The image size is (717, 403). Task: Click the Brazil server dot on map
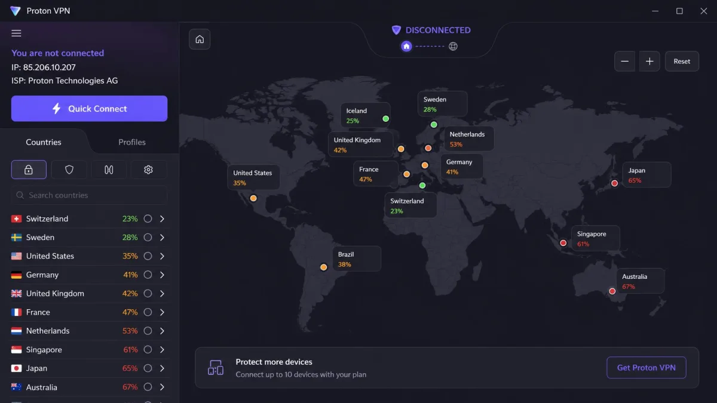[x=323, y=267]
